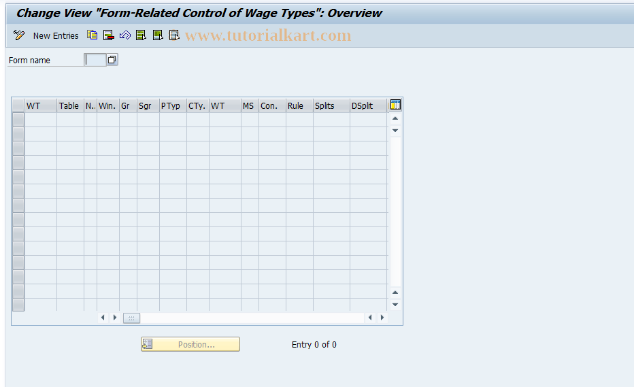Click left arrow of horizontal scrollbar
634x387 pixels.
(x=103, y=318)
